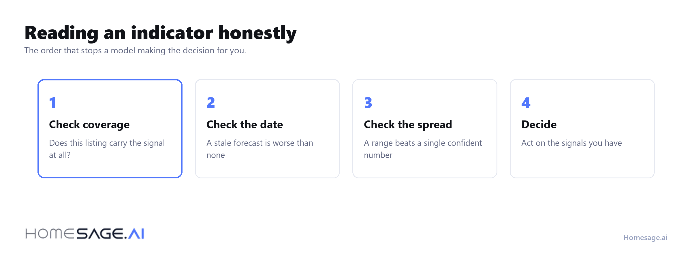
Task: Click the step number 1
Action: click(52, 103)
